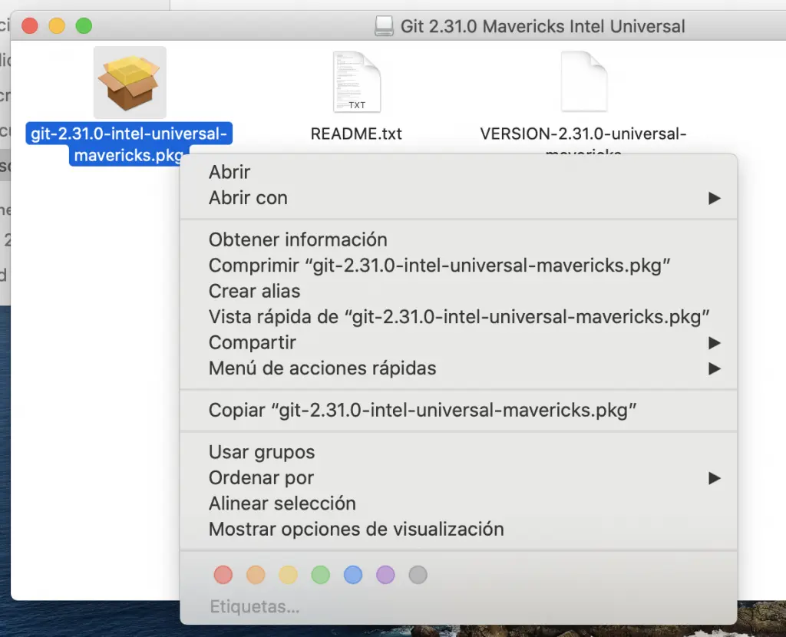Open Menú de acciones rápidas
Viewport: 786px width, 637px height.
[x=458, y=368]
